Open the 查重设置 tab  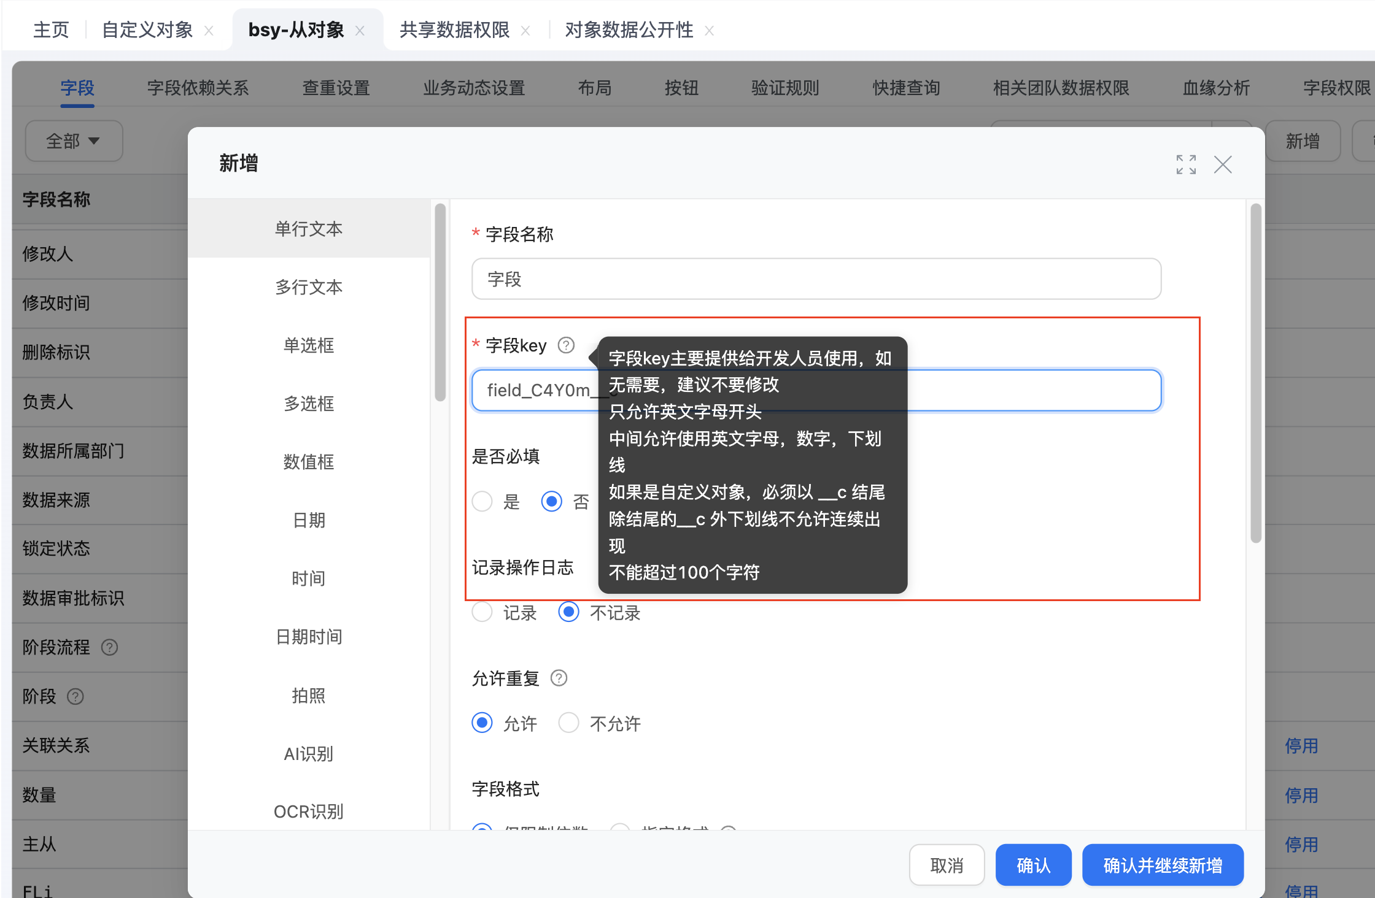pos(336,88)
